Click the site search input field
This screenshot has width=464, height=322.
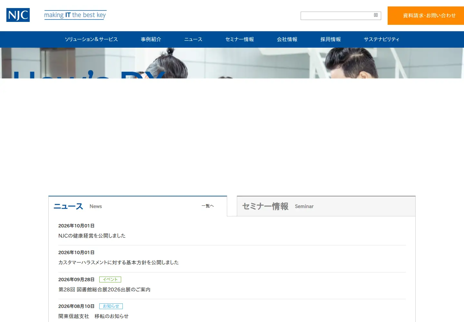tap(341, 16)
